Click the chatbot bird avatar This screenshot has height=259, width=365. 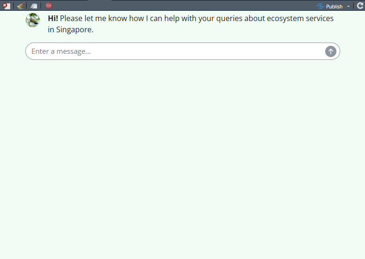33,20
